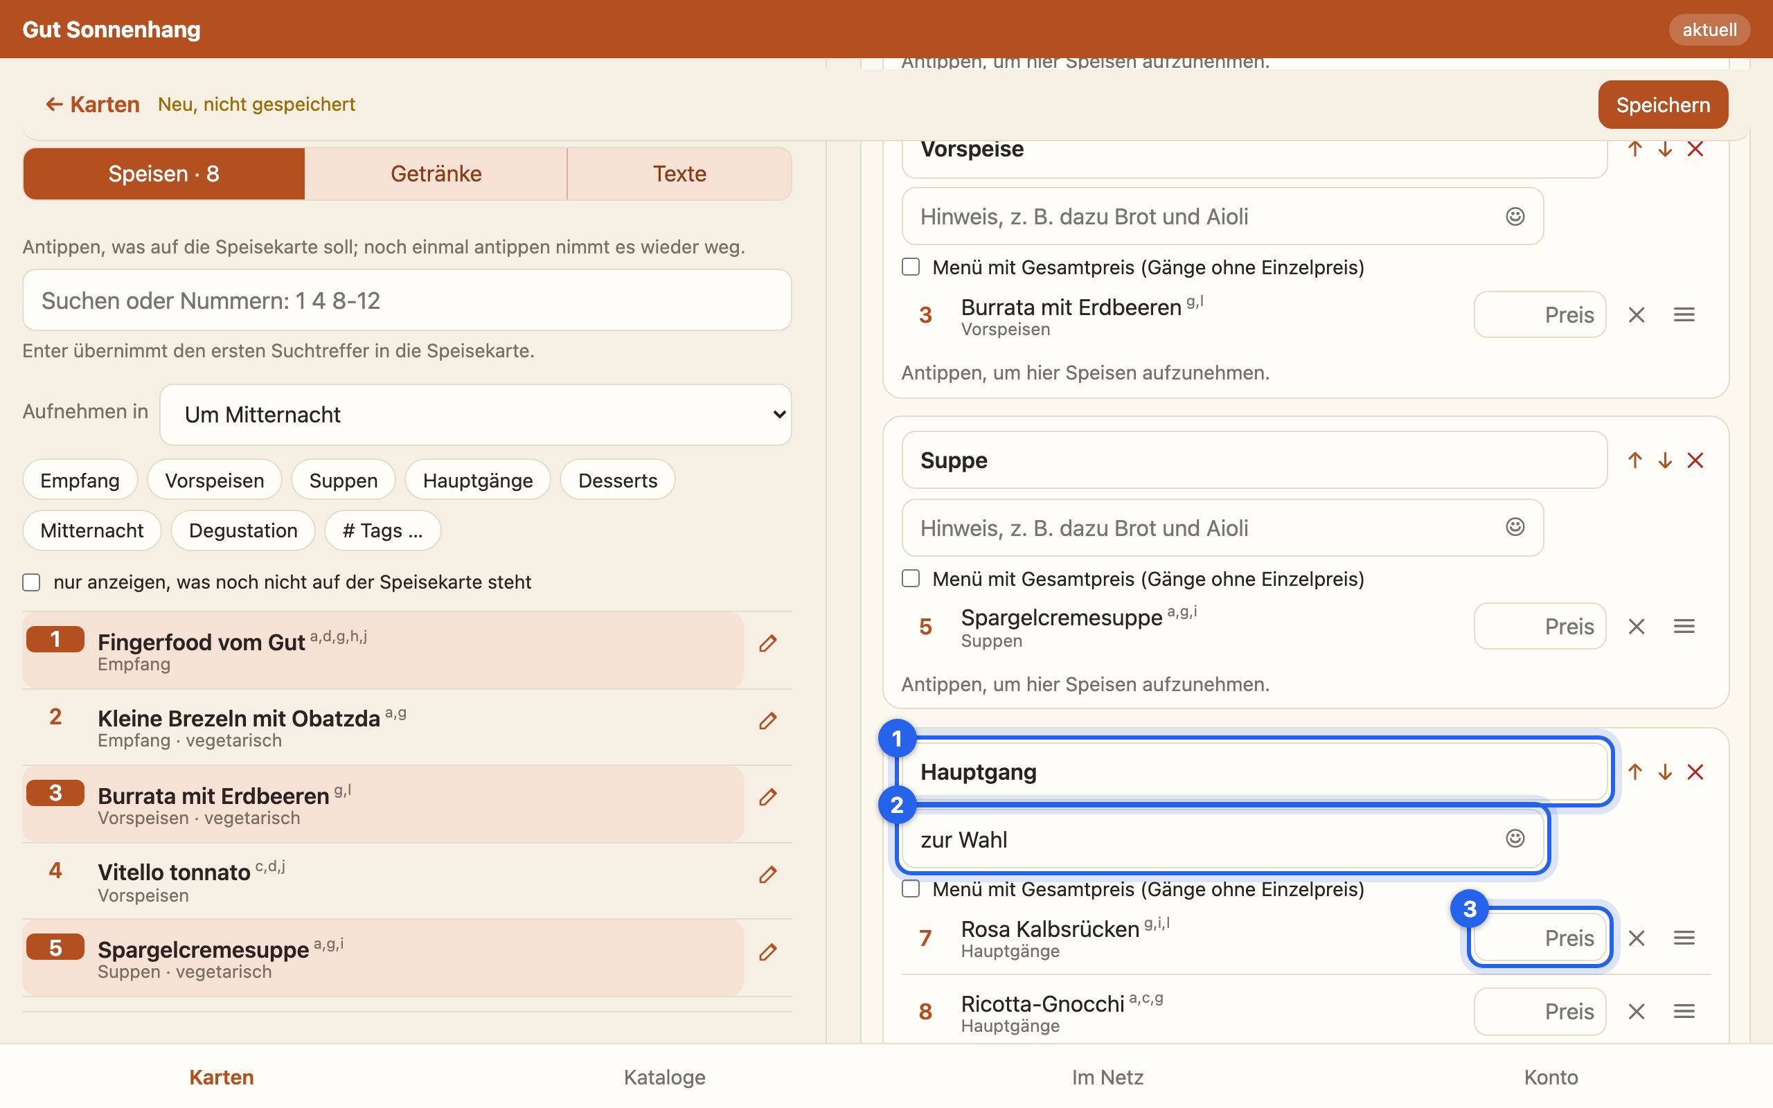Focus the dish search field
The image size is (1773, 1108).
[x=407, y=301]
